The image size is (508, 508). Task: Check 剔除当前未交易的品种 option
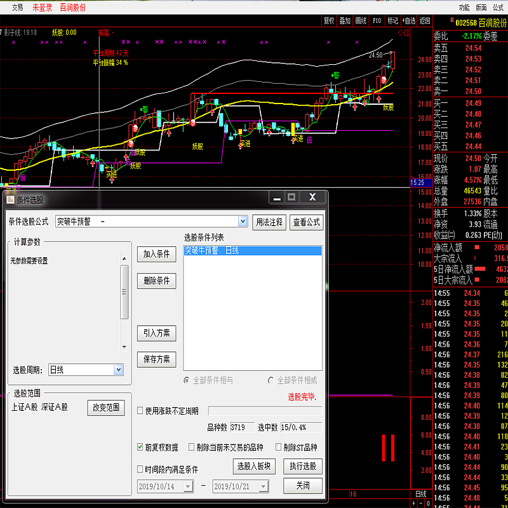(x=191, y=447)
